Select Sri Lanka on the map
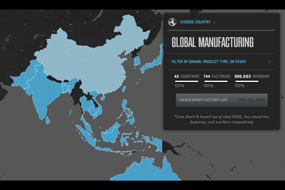The height and width of the screenshot is (190, 285). click(x=48, y=120)
